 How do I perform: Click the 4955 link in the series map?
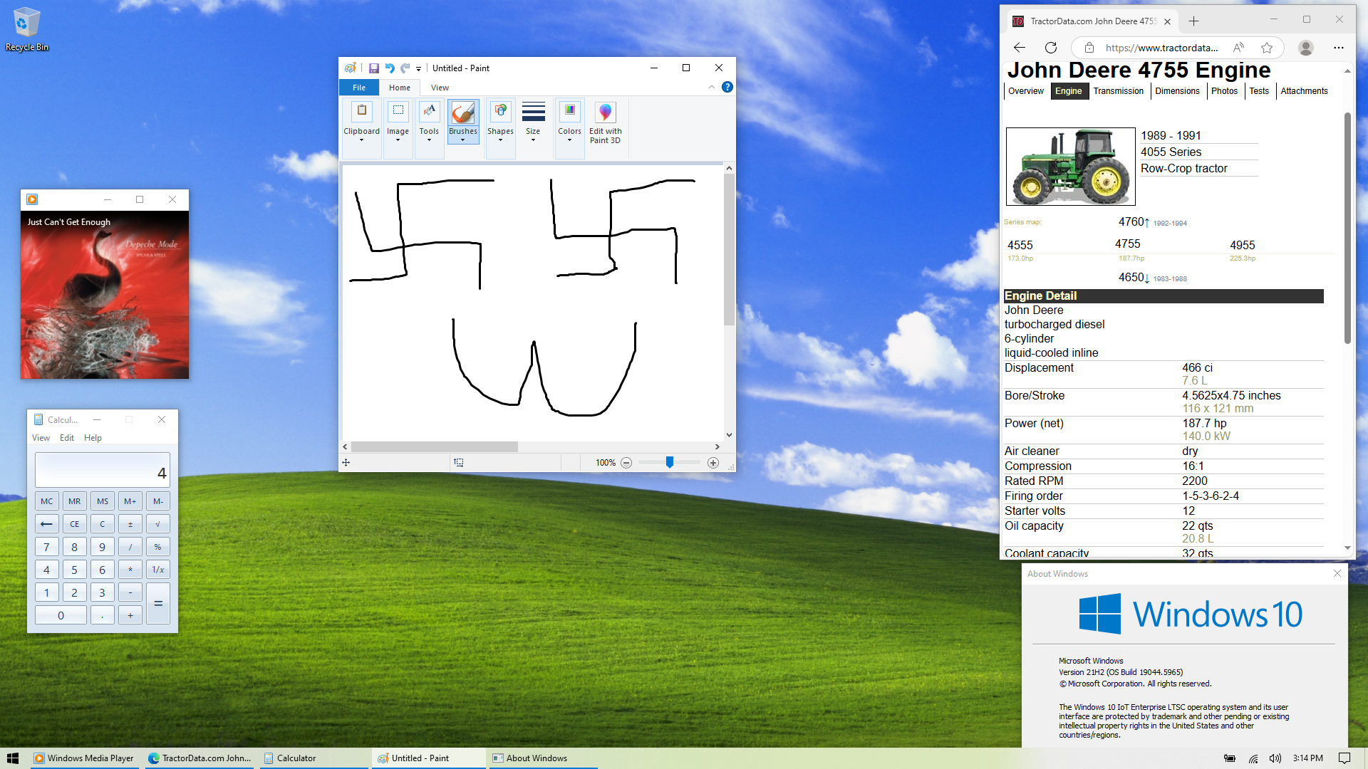click(1242, 245)
